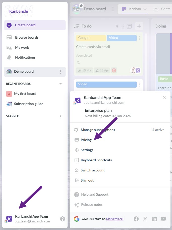Click My first board red avatar icon
This screenshot has width=172, height=230.
9,94
